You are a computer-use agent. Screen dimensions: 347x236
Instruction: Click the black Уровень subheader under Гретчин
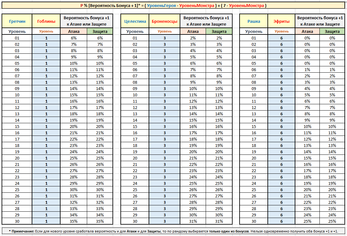17,31
